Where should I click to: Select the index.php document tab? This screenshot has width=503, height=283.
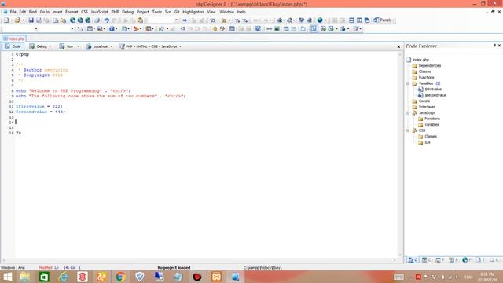pos(14,39)
